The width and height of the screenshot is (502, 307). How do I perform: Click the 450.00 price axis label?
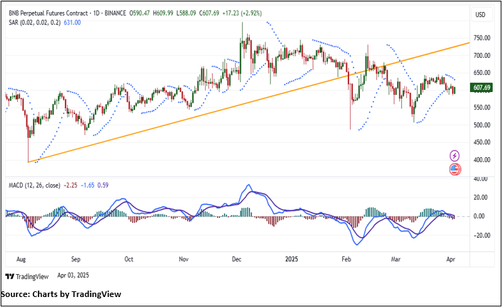tap(482, 142)
